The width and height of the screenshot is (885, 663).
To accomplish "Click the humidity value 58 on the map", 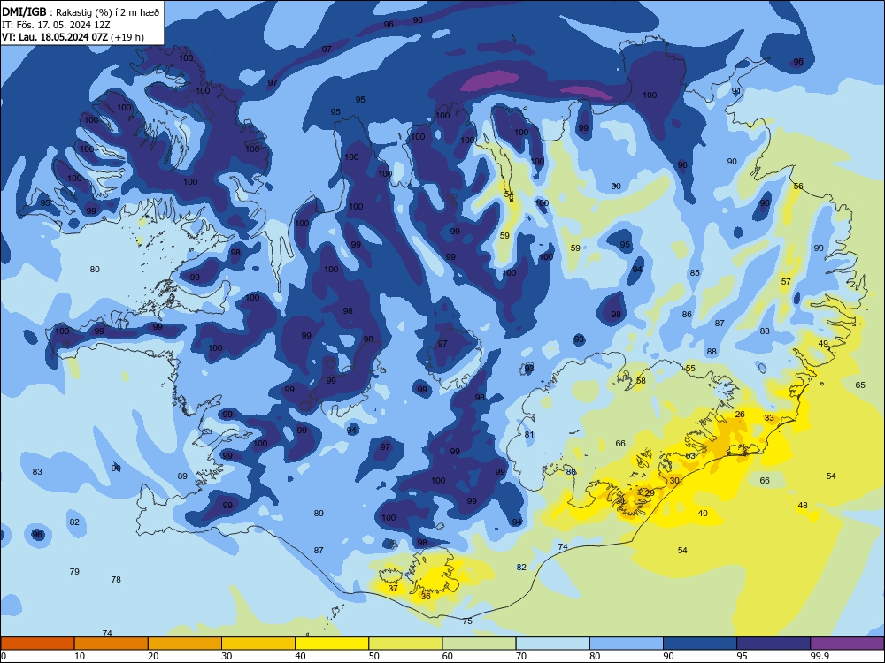I will [x=641, y=380].
